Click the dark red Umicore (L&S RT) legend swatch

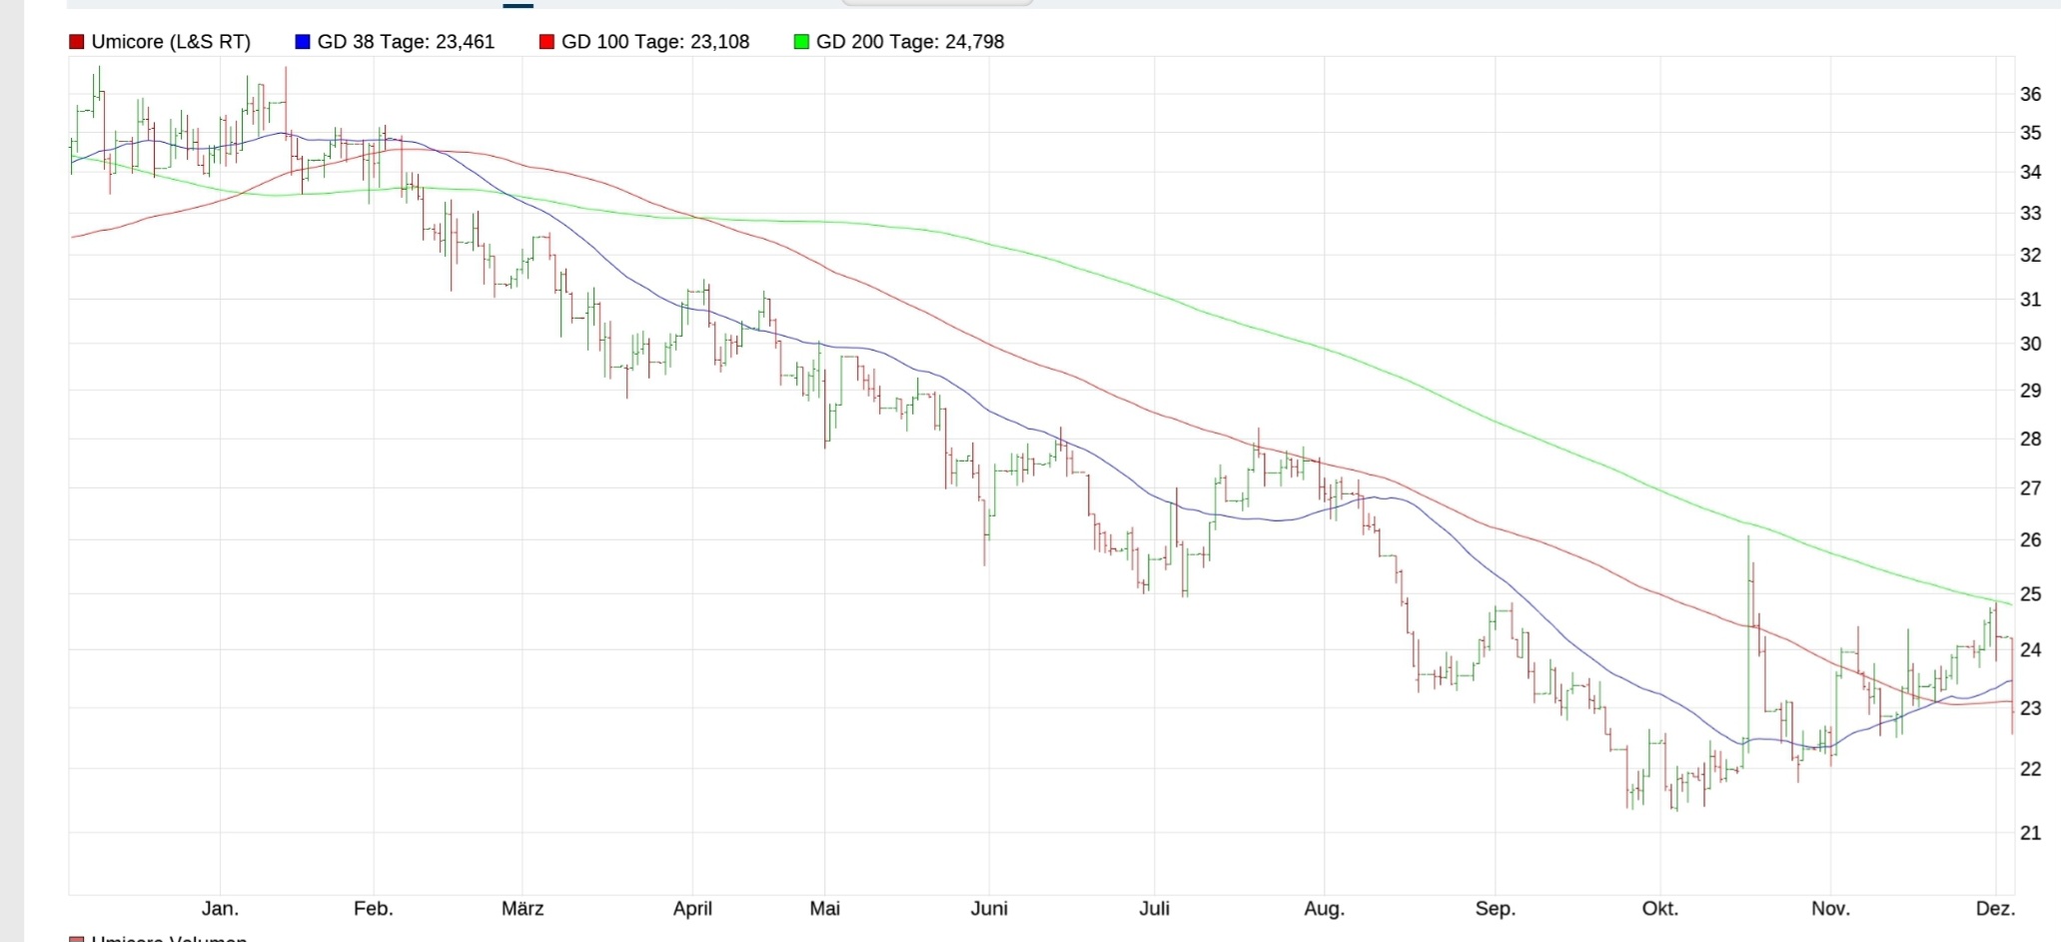pos(76,42)
